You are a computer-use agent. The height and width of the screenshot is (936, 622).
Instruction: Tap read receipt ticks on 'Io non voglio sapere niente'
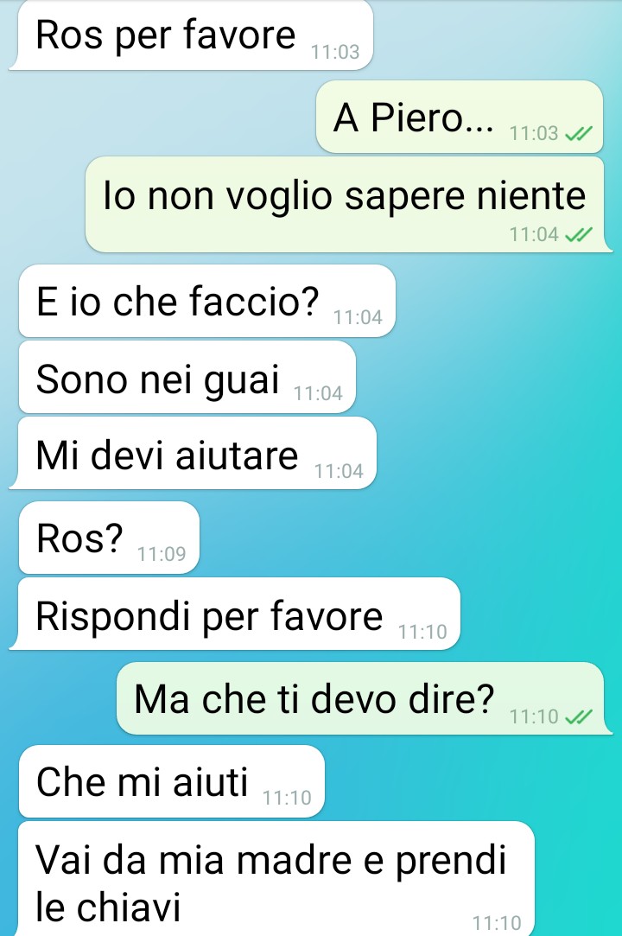579,234
